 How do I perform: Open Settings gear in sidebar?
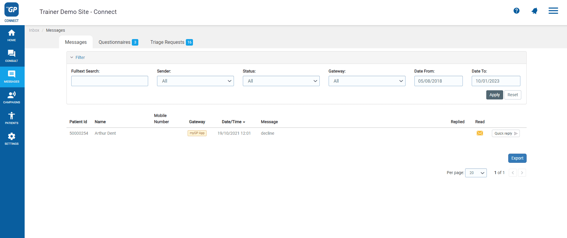tap(12, 139)
